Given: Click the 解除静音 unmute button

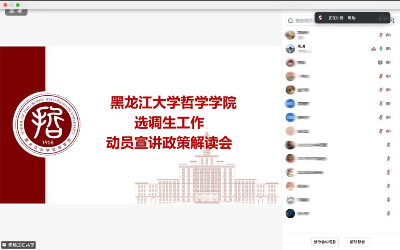Looking at the screenshot, I should click(357, 242).
